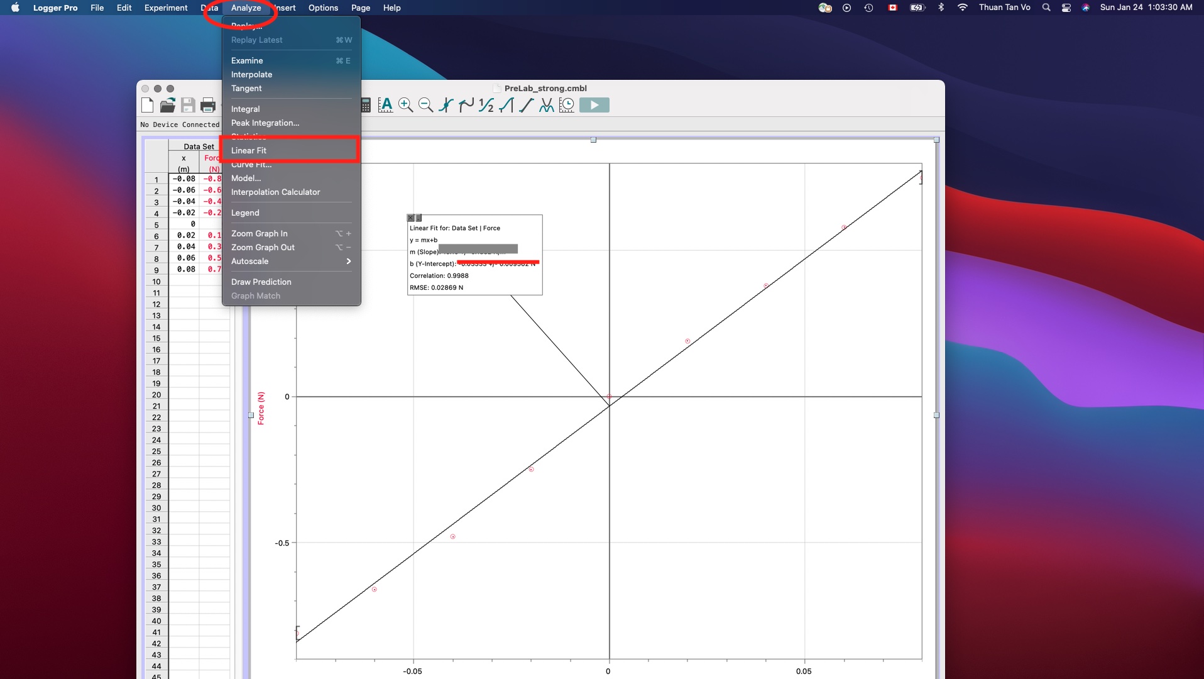Open Spotlight search in menu bar
1204x679 pixels.
click(1046, 8)
